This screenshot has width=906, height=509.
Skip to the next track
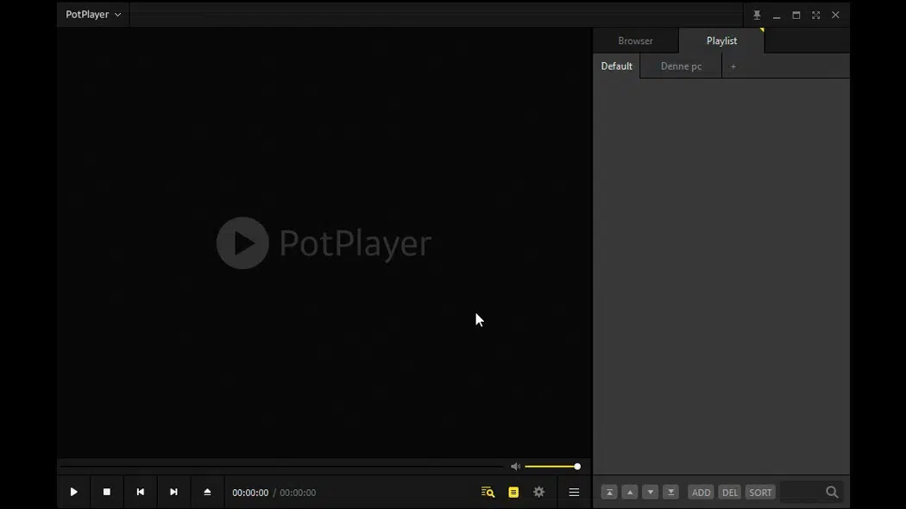click(x=174, y=493)
